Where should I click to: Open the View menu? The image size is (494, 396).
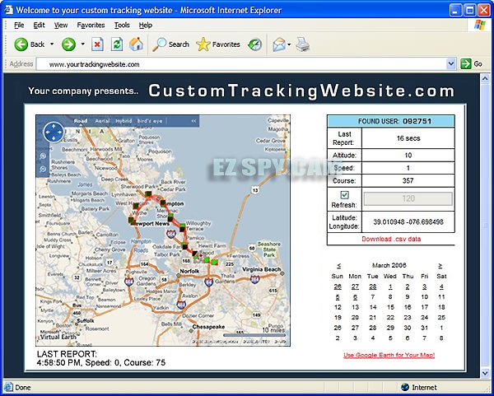point(61,25)
